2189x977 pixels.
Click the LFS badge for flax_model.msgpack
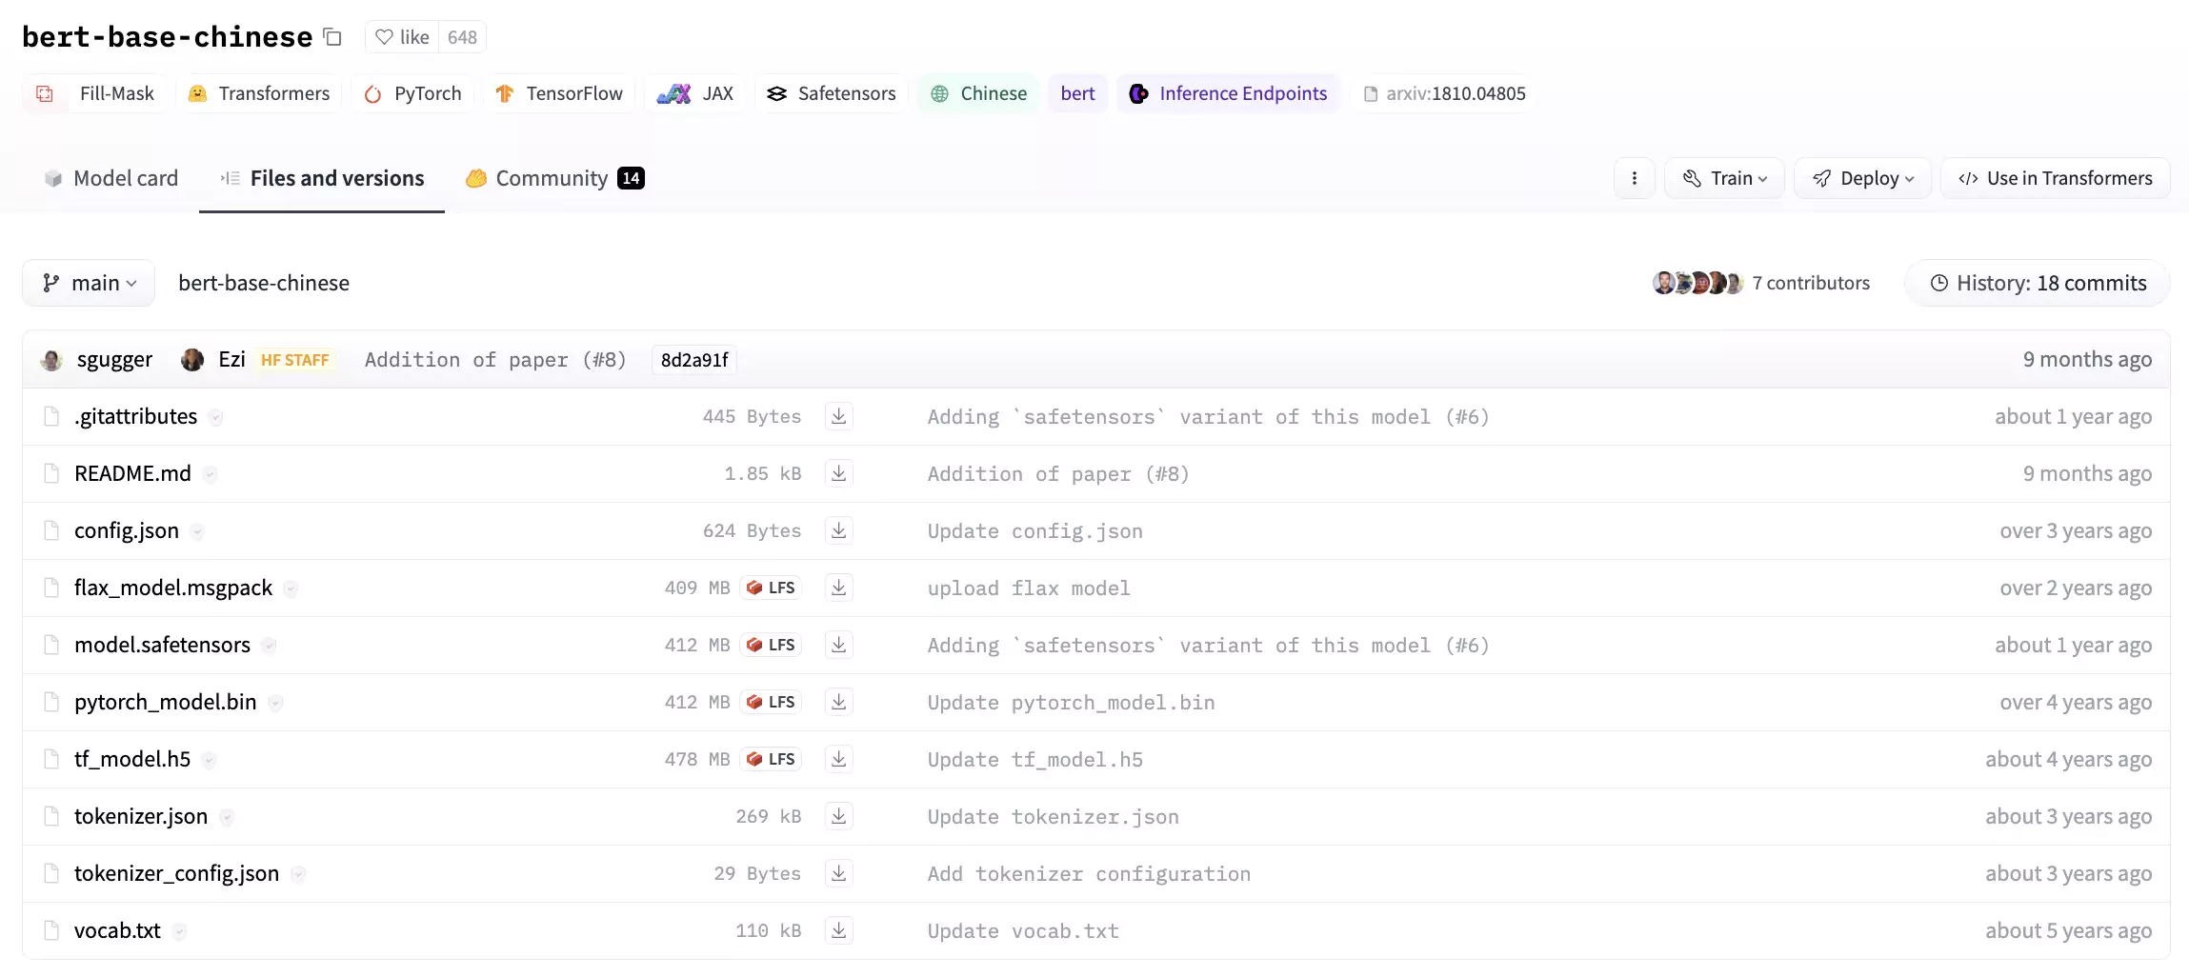pyautogui.click(x=771, y=588)
